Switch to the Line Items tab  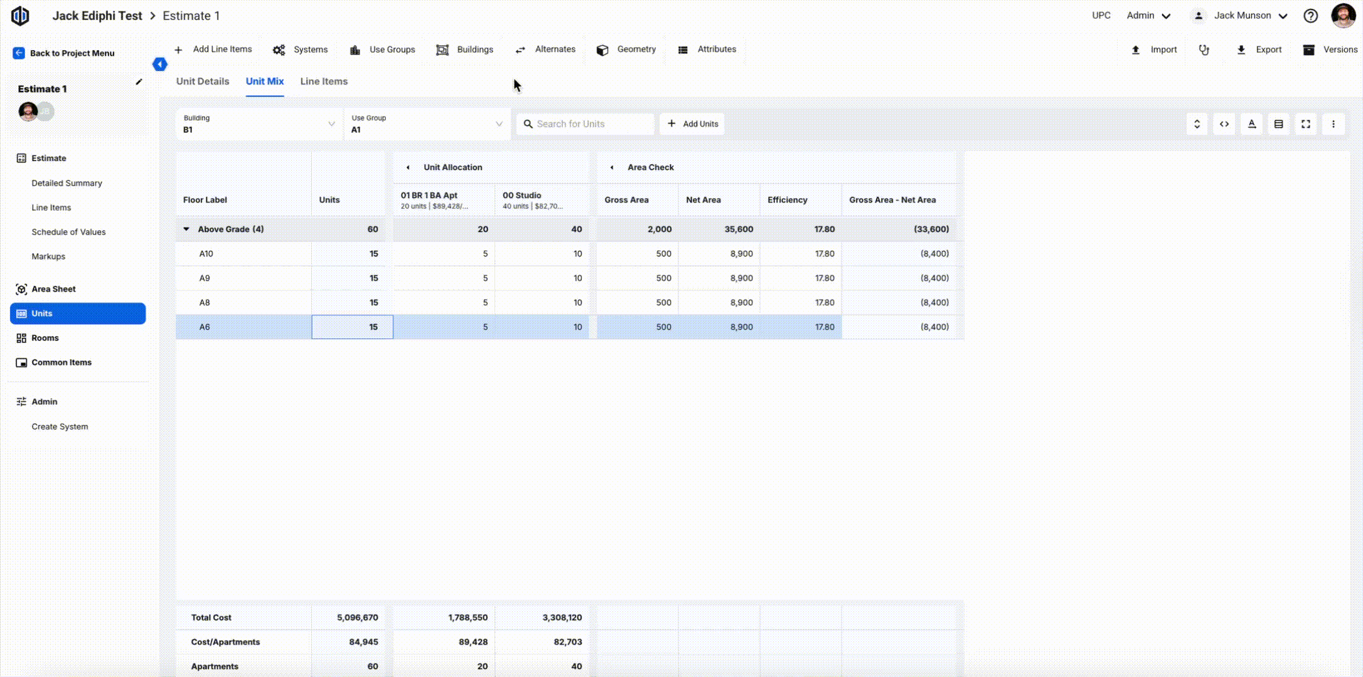[324, 81]
